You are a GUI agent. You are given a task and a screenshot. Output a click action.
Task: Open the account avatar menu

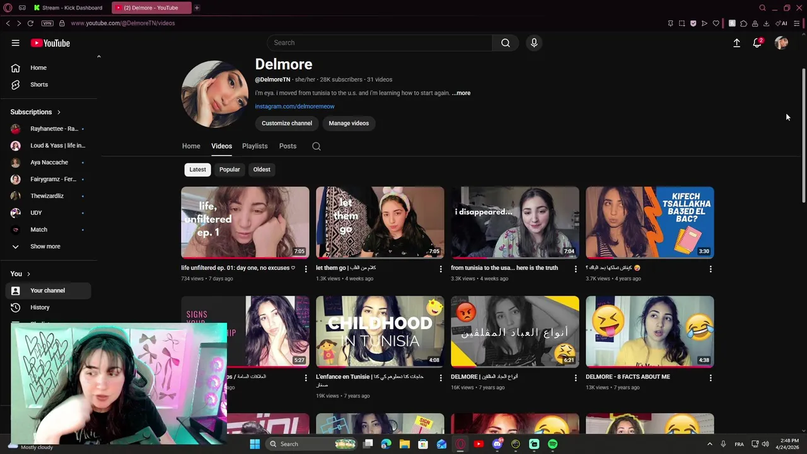pyautogui.click(x=781, y=43)
